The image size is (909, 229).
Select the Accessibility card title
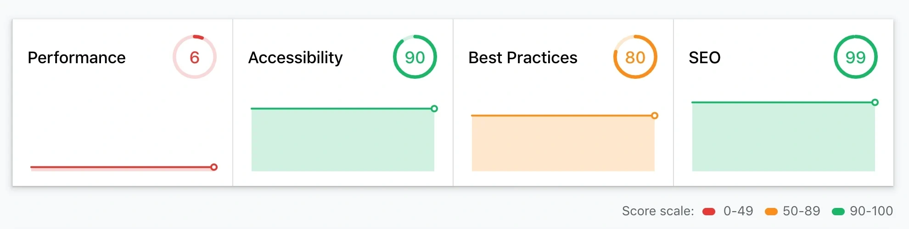(296, 58)
